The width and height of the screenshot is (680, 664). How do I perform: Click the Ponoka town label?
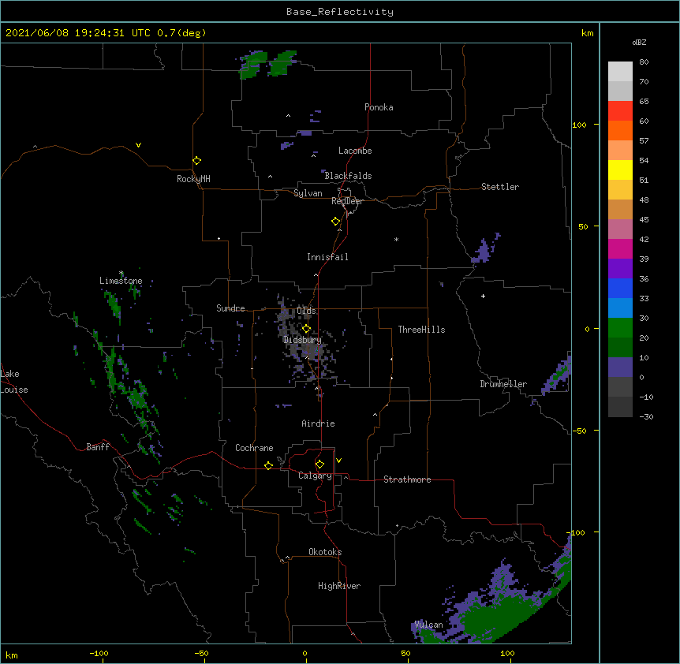(x=379, y=107)
